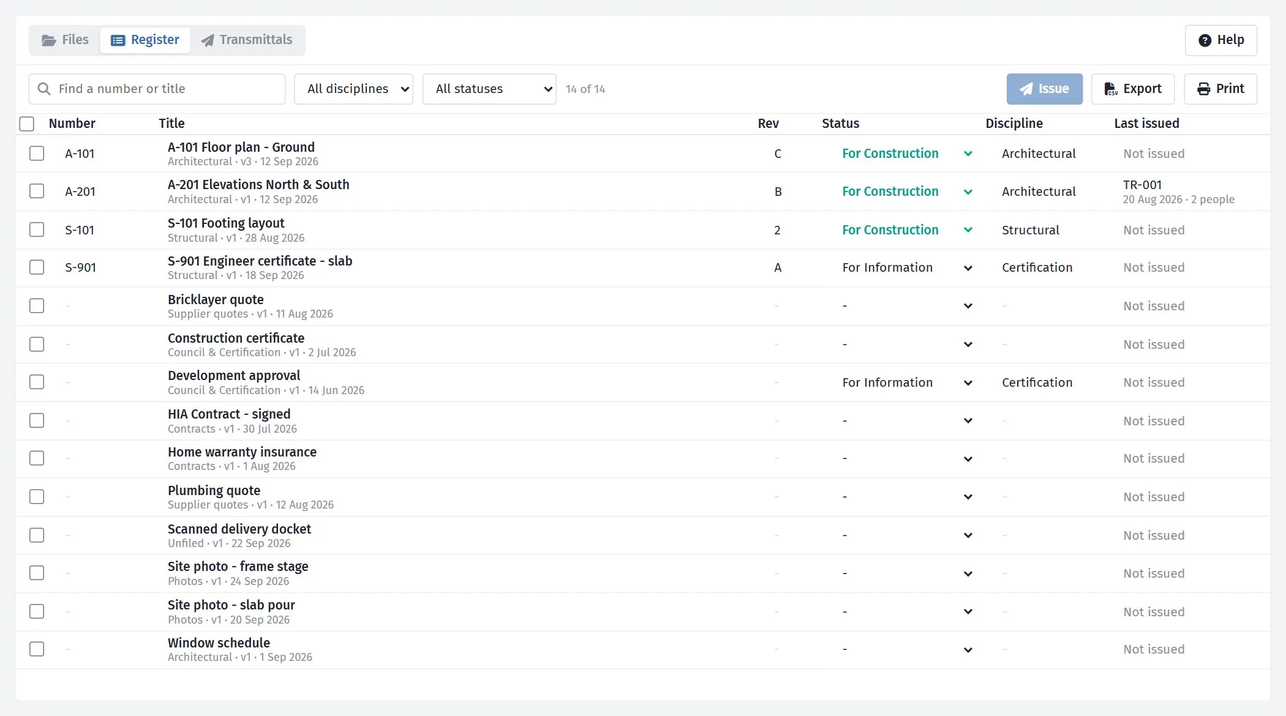Viewport: 1286px width, 716px height.
Task: Open the Help button
Action: 1220,40
